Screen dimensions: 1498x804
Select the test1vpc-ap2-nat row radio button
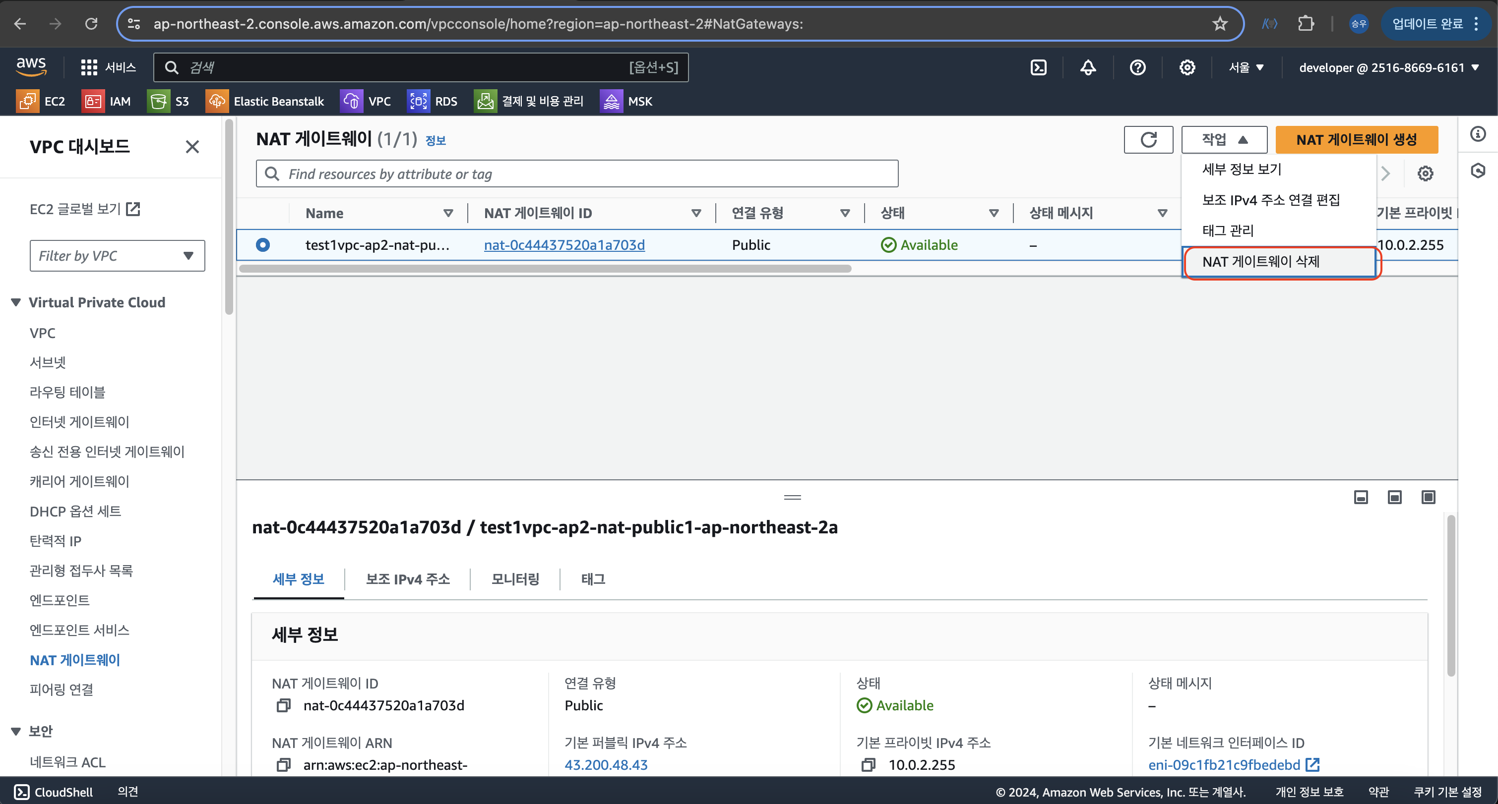(x=263, y=244)
